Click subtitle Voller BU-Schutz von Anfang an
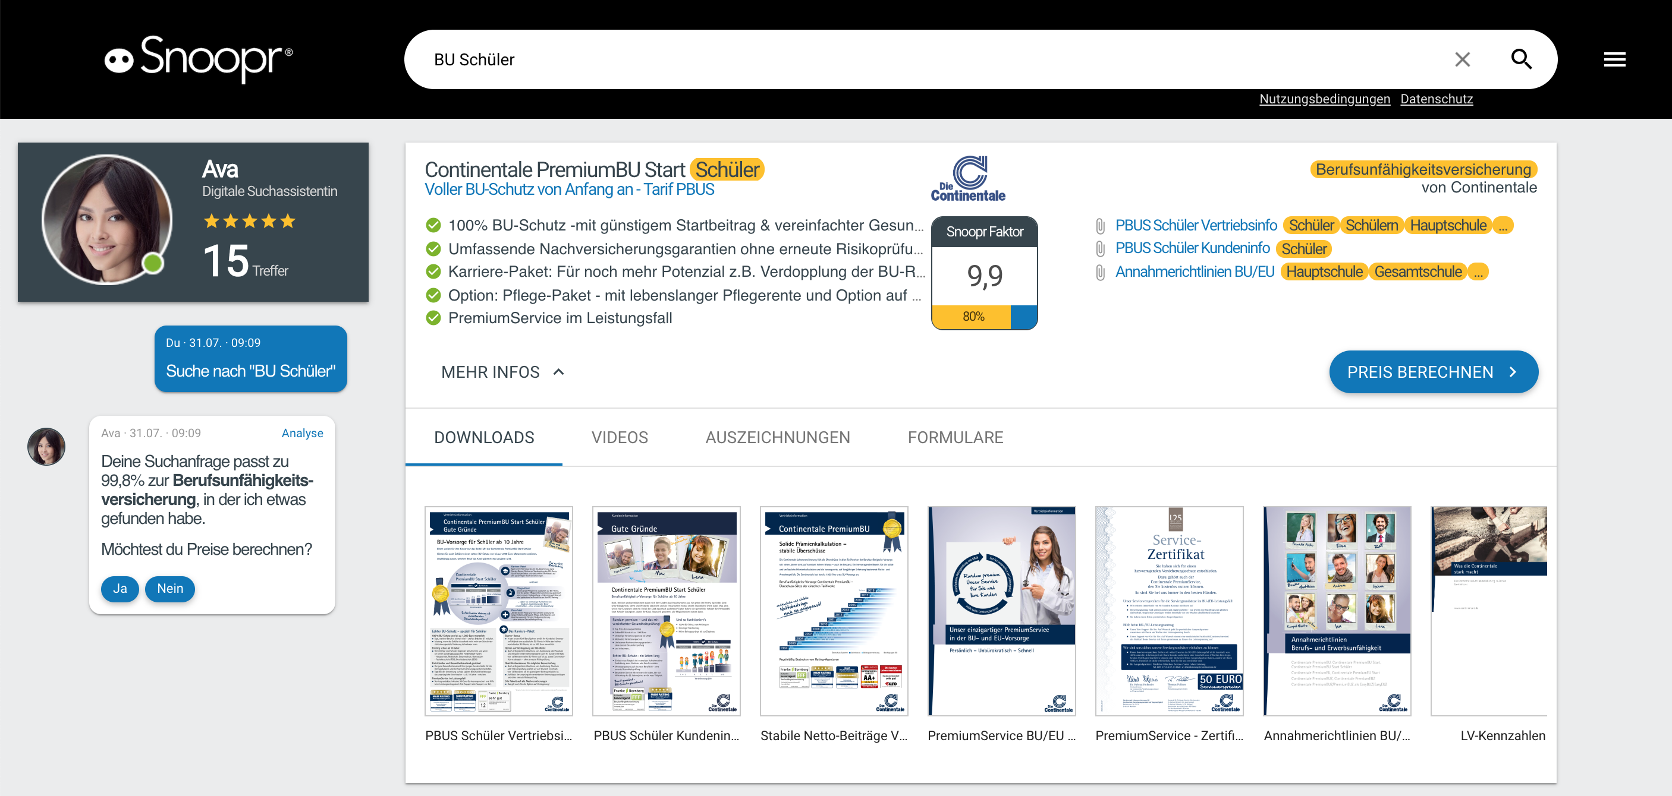The width and height of the screenshot is (1672, 796). click(x=569, y=189)
